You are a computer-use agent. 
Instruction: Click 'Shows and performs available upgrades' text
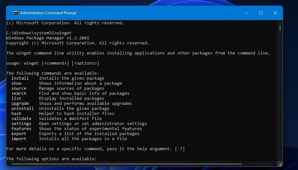(x=85, y=104)
